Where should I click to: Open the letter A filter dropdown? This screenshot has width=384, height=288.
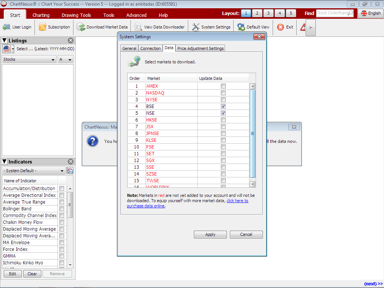pyautogui.click(x=65, y=60)
